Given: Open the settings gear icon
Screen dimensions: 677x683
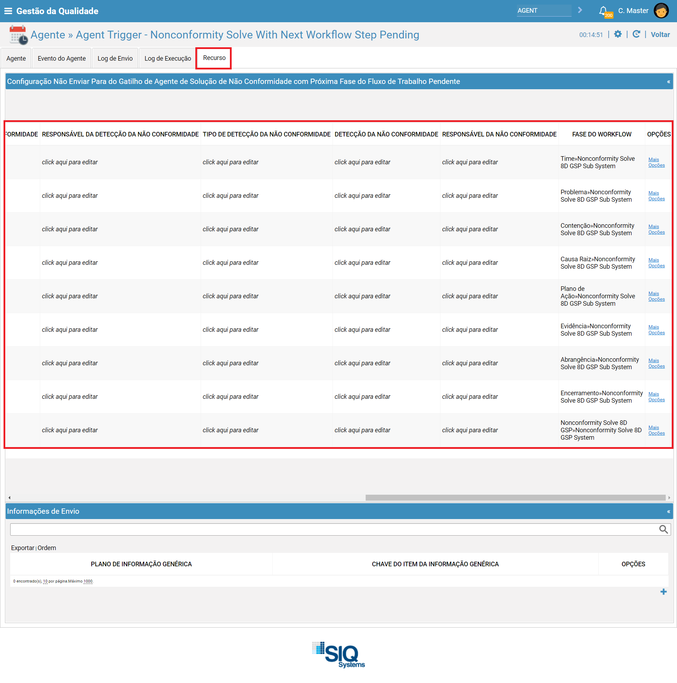Looking at the screenshot, I should coord(618,34).
